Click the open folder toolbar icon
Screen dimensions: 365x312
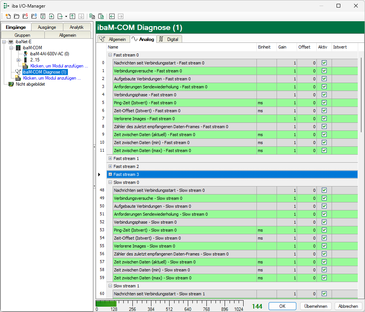17,16
